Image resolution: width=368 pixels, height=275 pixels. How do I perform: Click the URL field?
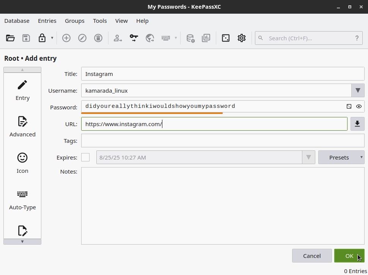point(214,124)
